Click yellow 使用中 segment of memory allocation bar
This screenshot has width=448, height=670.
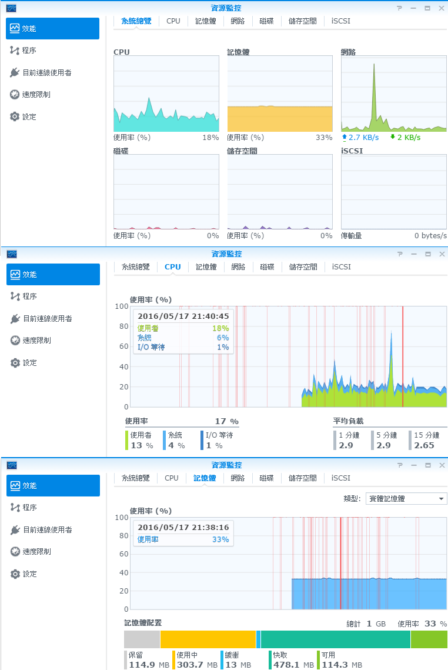click(x=208, y=639)
